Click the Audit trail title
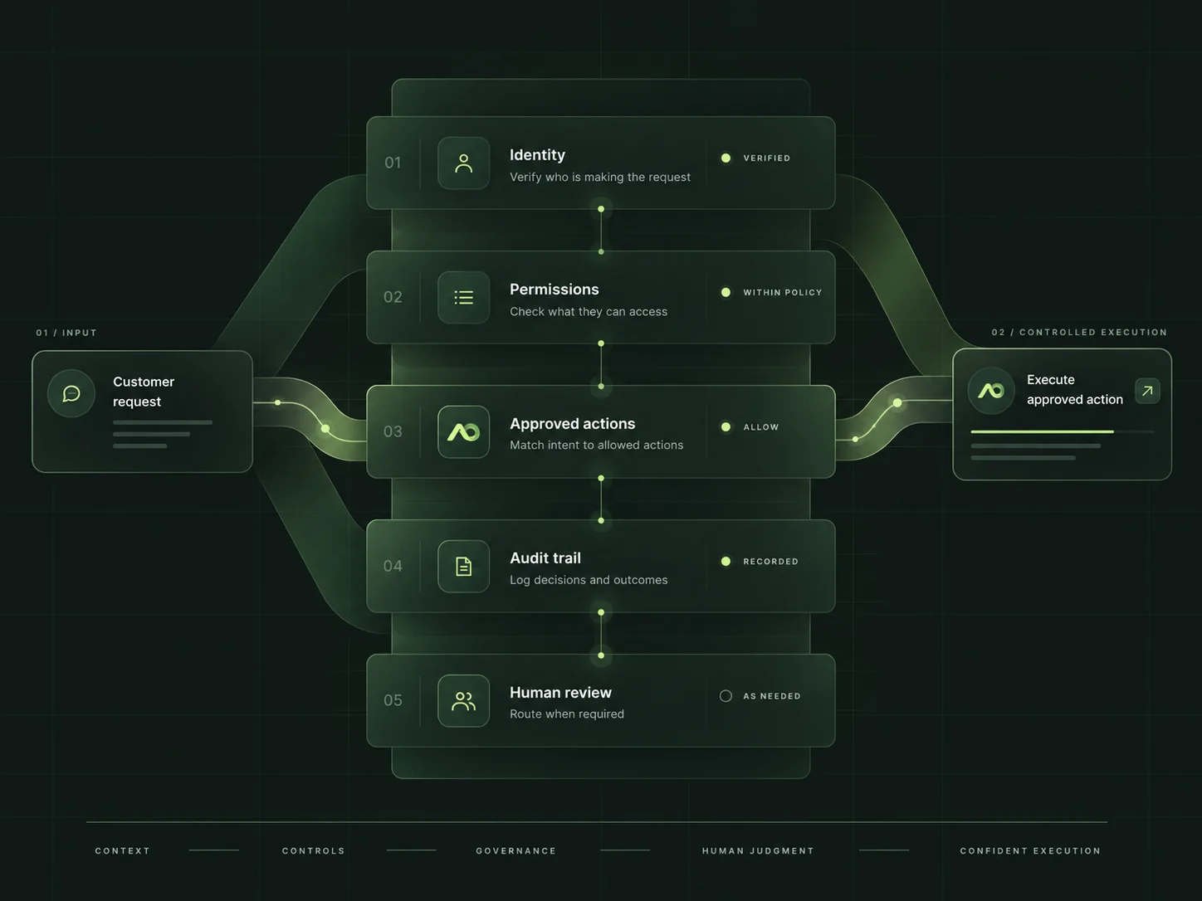 (x=545, y=558)
